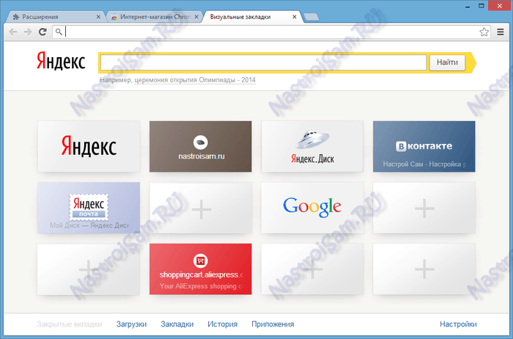Add a bookmark in the empty tile below Яндекс Почта
The width and height of the screenshot is (513, 339).
pyautogui.click(x=89, y=269)
